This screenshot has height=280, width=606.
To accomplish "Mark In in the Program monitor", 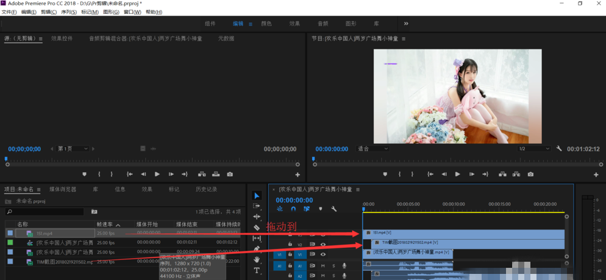I will coord(399,174).
